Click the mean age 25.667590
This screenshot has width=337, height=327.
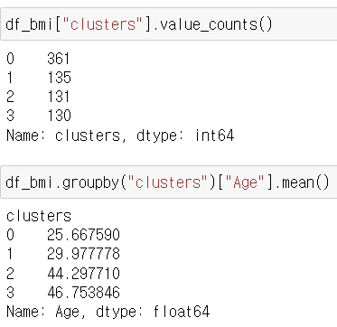pyautogui.click(x=84, y=235)
